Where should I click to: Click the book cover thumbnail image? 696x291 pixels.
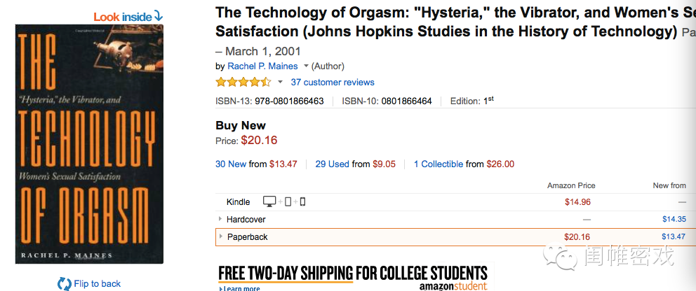(89, 144)
